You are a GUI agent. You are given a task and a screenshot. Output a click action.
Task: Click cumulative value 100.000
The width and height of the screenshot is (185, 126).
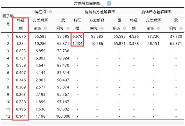[63, 116]
